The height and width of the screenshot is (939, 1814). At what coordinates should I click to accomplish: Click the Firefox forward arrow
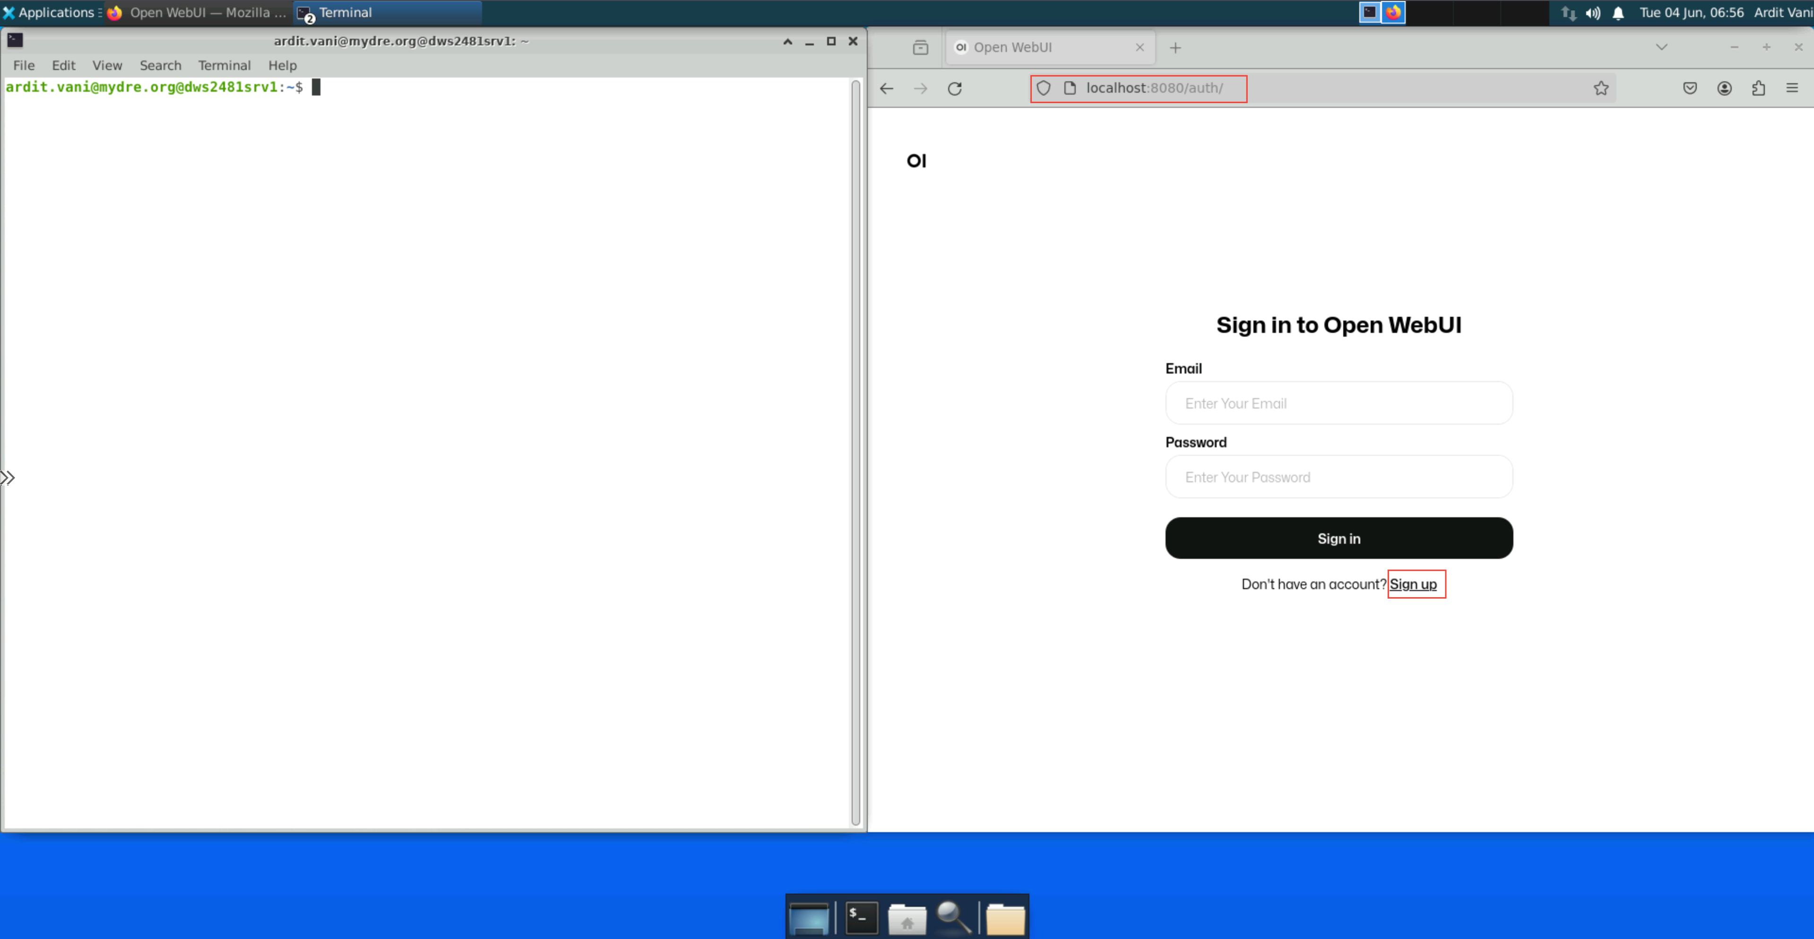coord(920,88)
